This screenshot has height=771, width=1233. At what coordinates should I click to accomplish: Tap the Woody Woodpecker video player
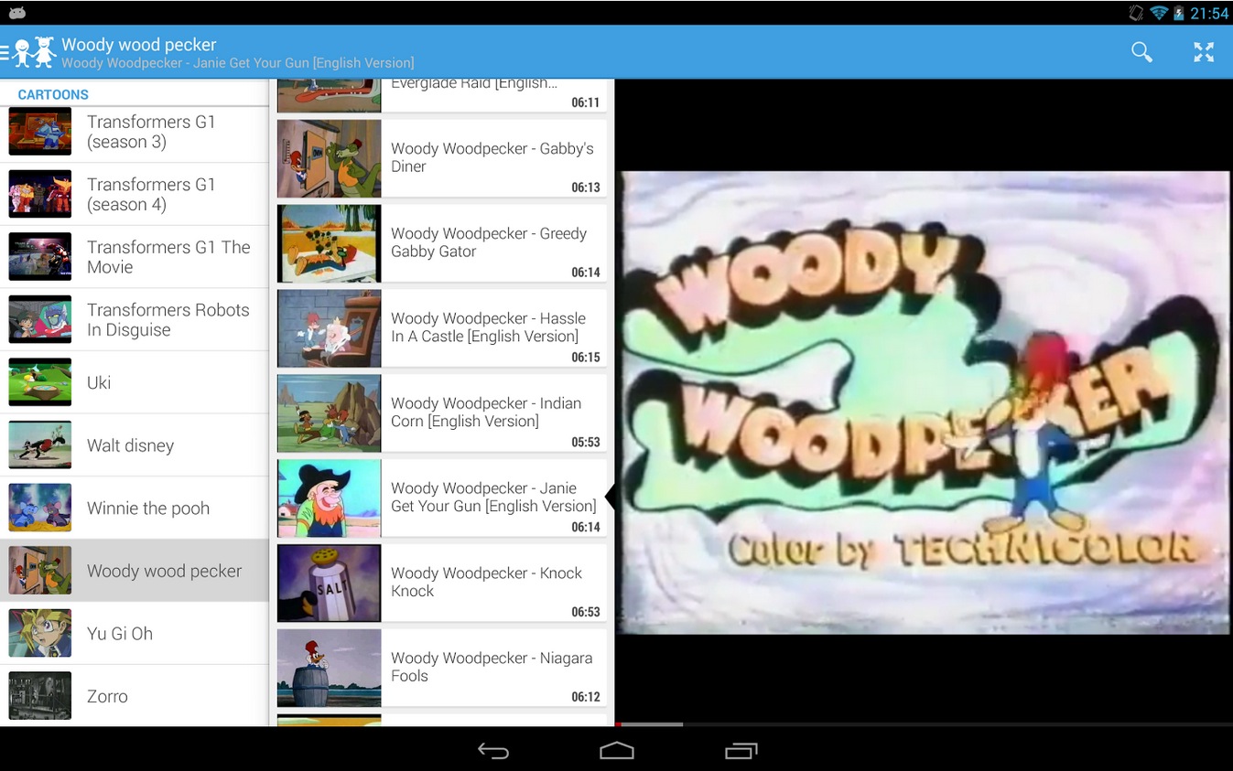923,402
